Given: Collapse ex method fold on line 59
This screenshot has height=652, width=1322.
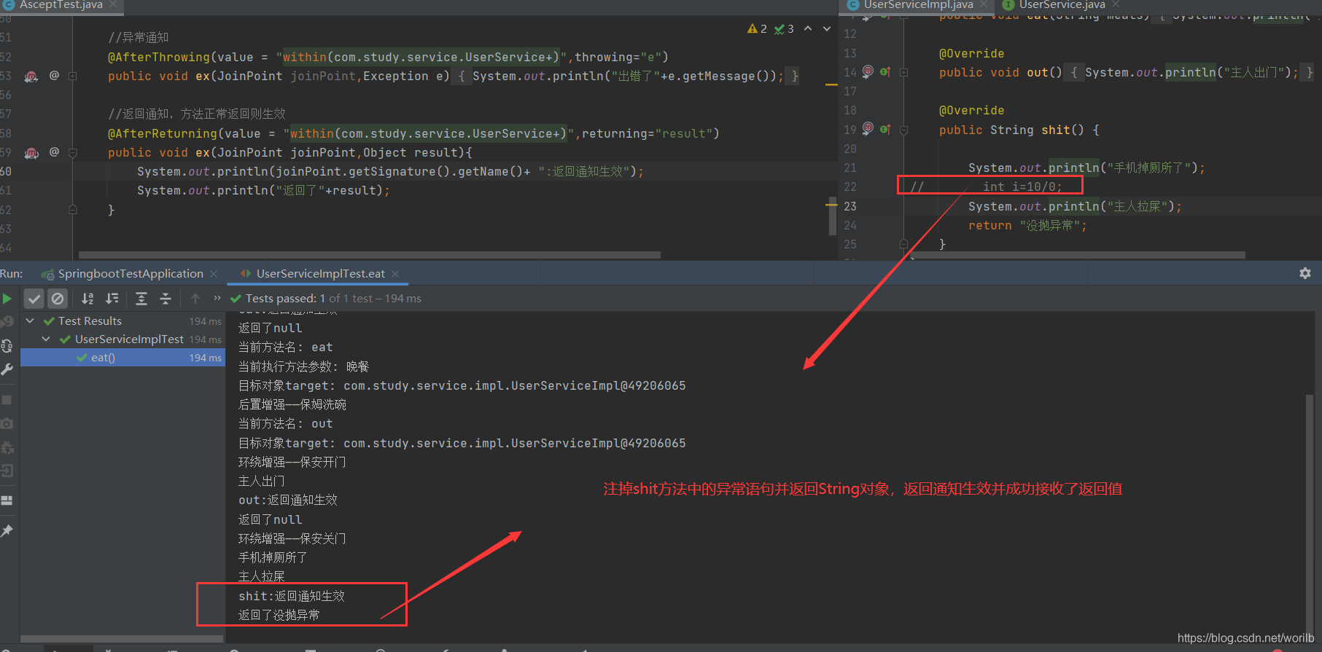Looking at the screenshot, I should click(73, 153).
